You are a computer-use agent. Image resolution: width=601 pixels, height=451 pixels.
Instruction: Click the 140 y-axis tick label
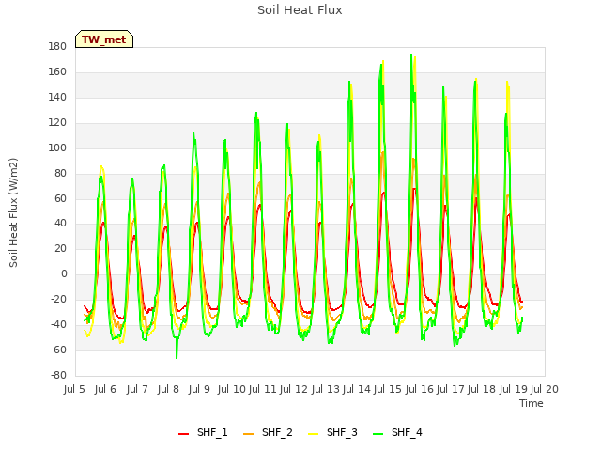pyautogui.click(x=57, y=98)
